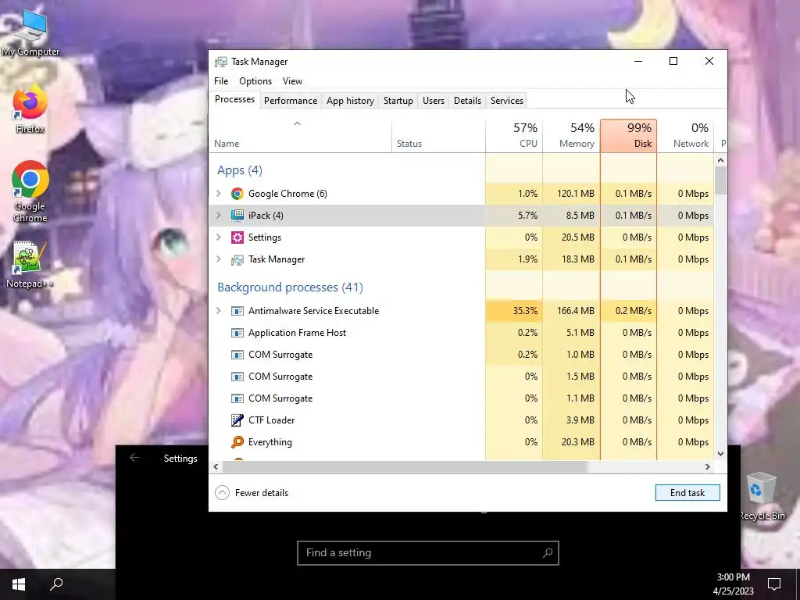Viewport: 800px width, 600px height.
Task: Expand the iPack process group
Action: [219, 216]
